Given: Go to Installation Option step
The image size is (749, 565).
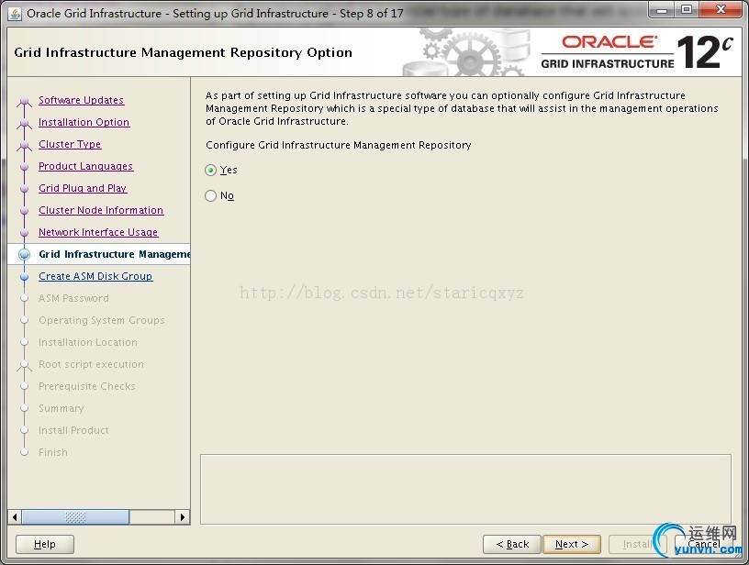Looking at the screenshot, I should 84,122.
